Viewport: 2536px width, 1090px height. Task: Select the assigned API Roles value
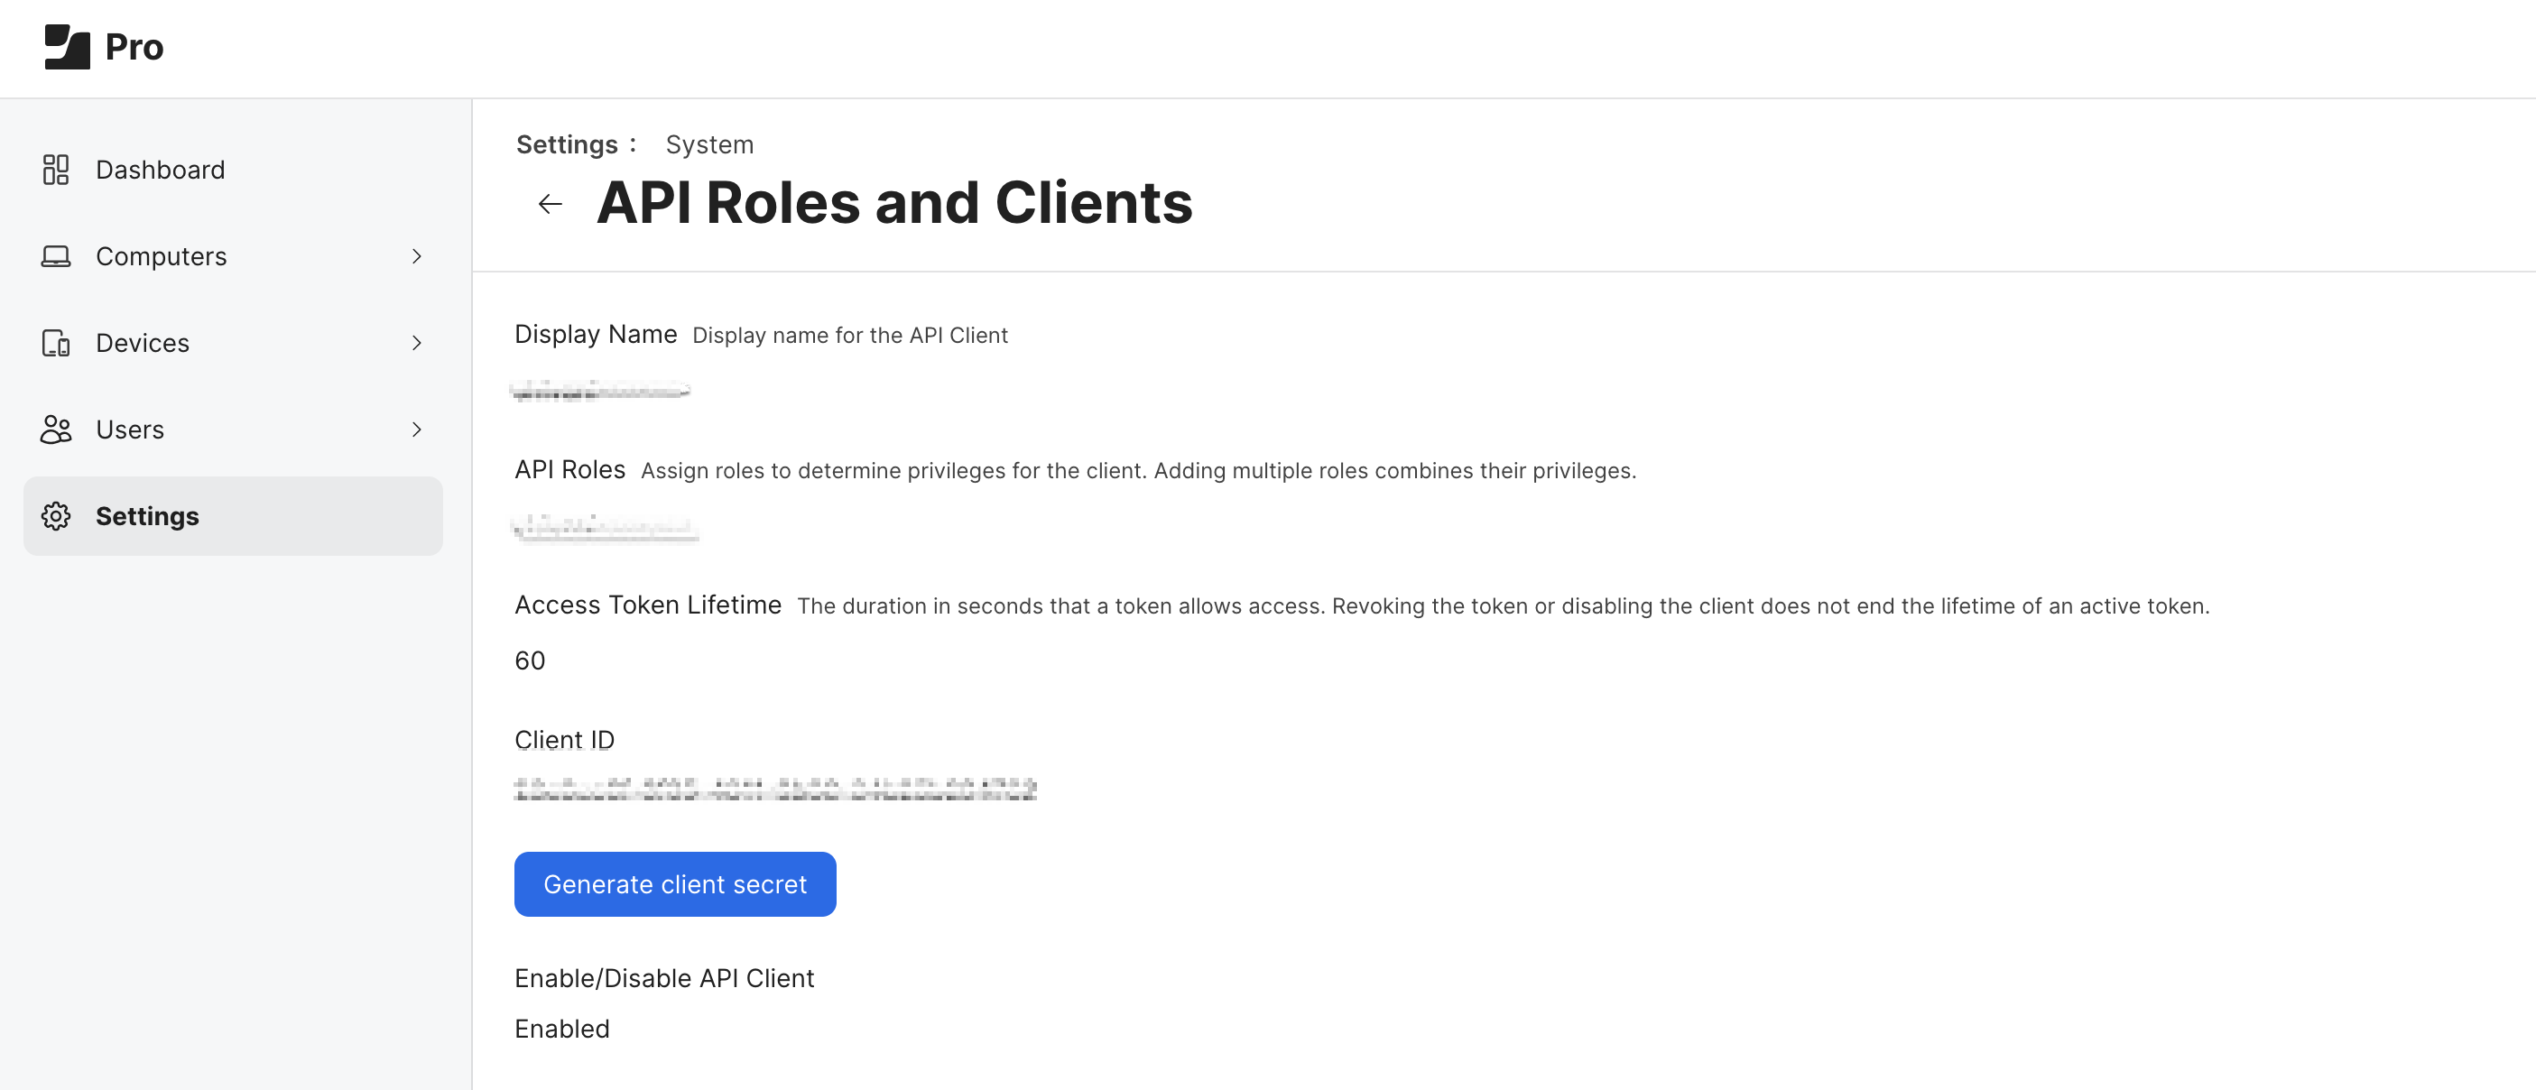pos(606,530)
